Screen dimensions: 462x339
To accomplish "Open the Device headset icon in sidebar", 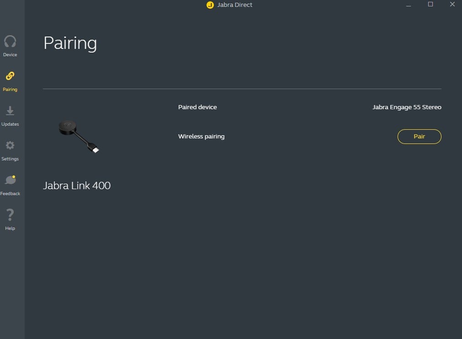I will [x=10, y=42].
